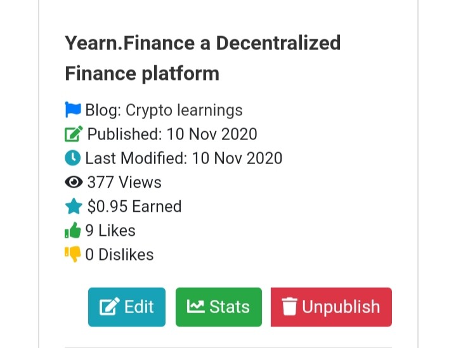Select the Blog: Crypto learnings text
456x348 pixels.
coord(164,110)
